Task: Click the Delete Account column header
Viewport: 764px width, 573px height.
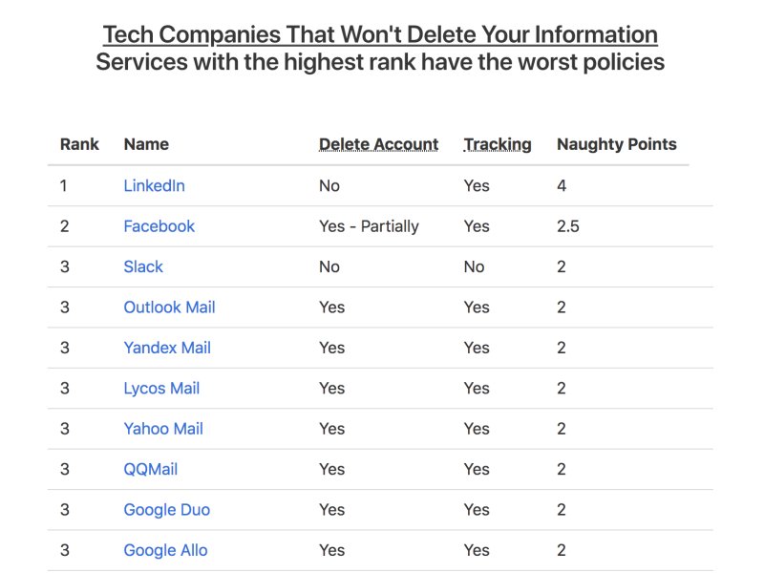Action: (378, 145)
